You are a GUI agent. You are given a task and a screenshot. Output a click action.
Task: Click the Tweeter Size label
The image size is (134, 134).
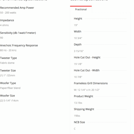pyautogui.click(x=8, y=71)
